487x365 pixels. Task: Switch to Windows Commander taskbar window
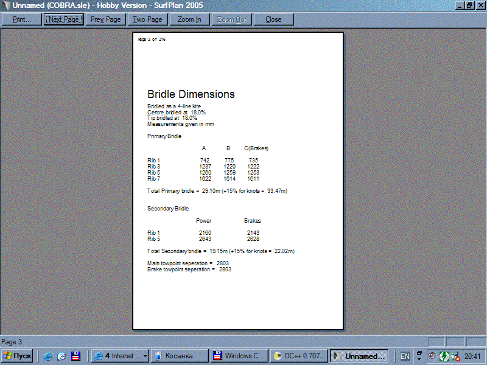239,356
